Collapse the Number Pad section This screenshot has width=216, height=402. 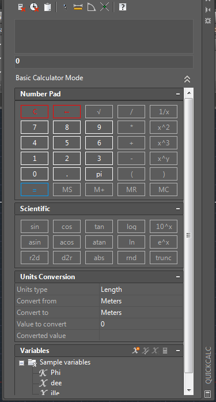(x=178, y=94)
